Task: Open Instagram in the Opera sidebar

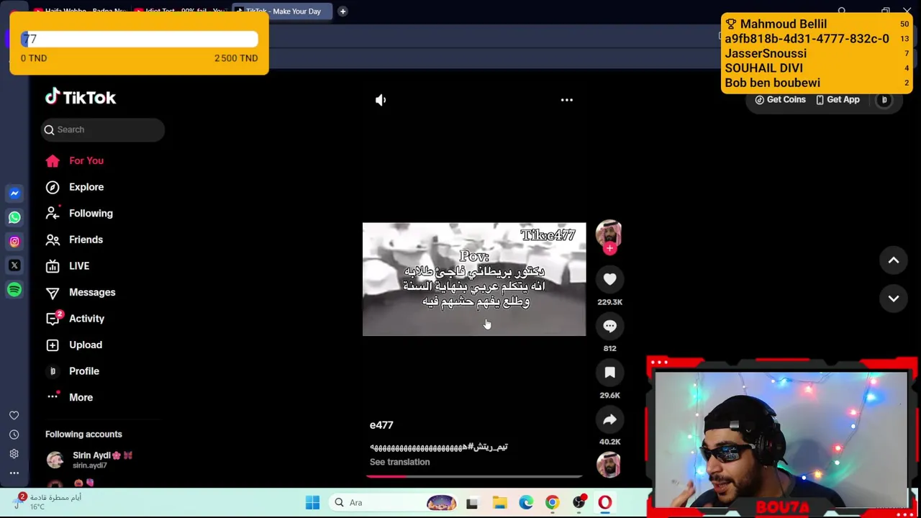Action: click(14, 241)
